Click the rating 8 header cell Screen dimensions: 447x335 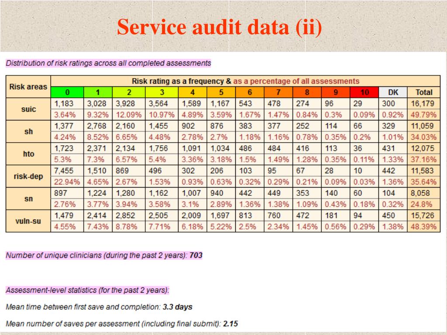point(307,92)
